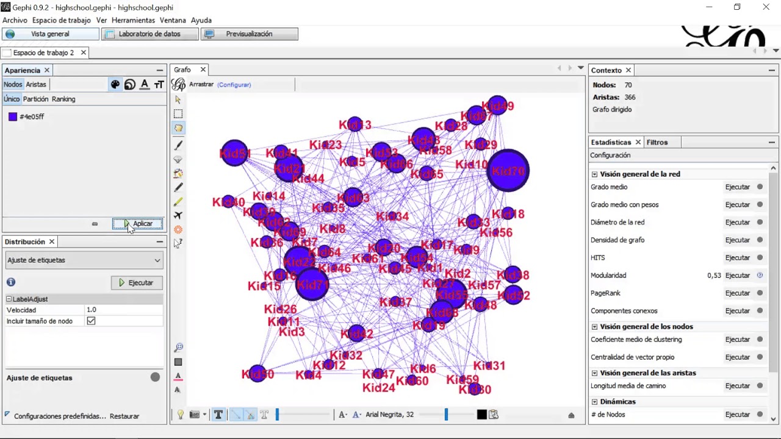The width and height of the screenshot is (781, 439).
Task: Run the layout with Ejecutar button
Action: pyautogui.click(x=136, y=282)
